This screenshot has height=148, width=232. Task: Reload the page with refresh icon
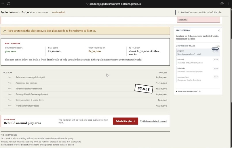point(8,4)
